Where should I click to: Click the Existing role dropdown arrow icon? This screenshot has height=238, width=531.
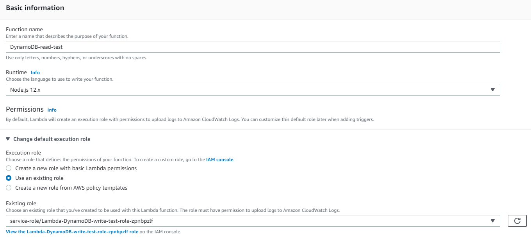[x=492, y=221]
